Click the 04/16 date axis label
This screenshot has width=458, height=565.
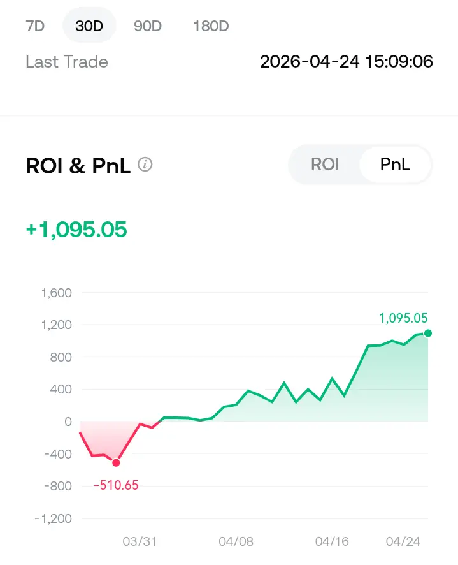point(332,541)
